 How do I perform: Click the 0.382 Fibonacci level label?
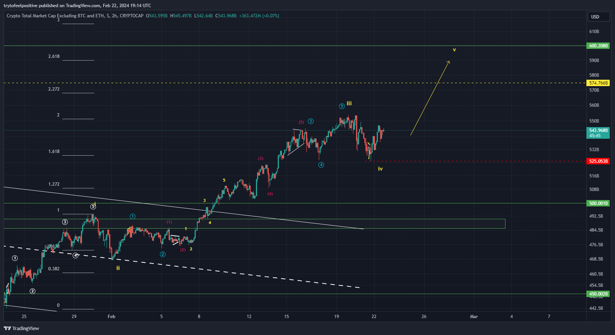tap(54, 269)
